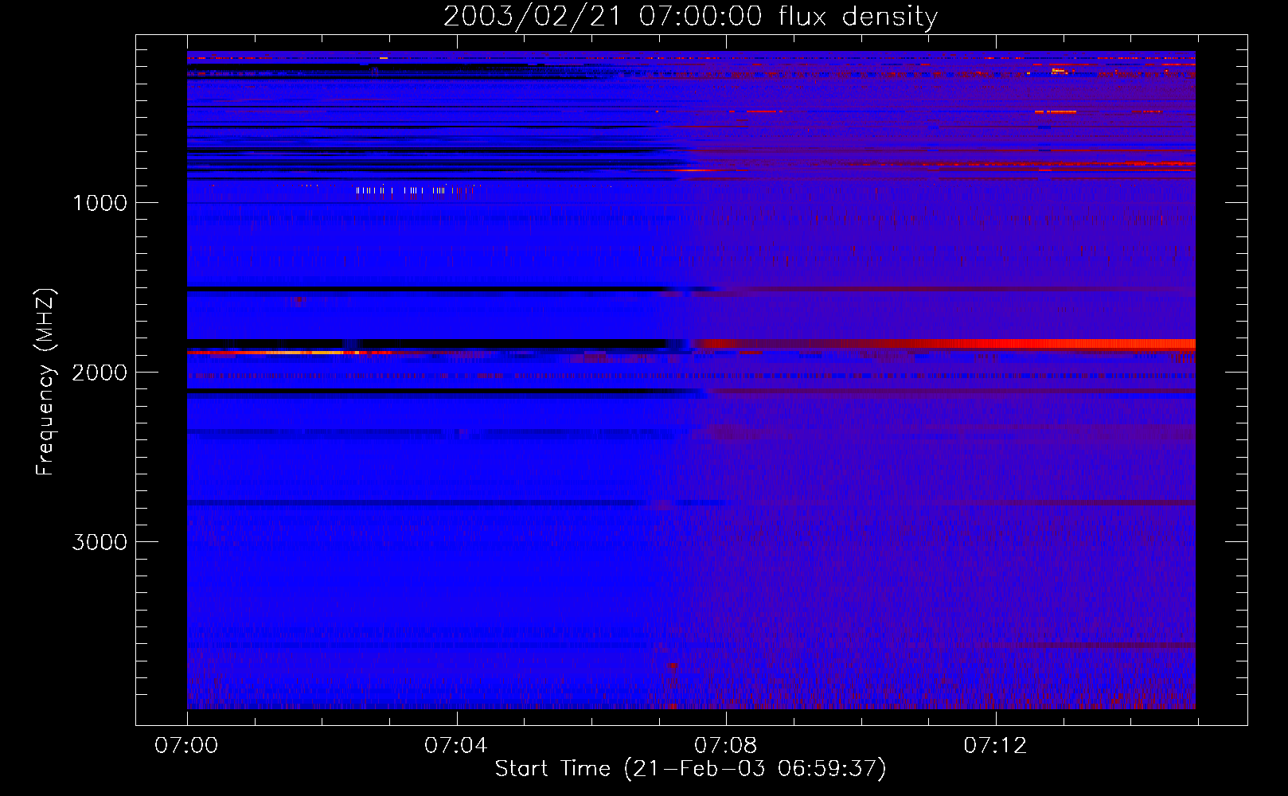
Task: Select the 'Frequency (MHZ)' y-axis label
Action: [x=45, y=382]
